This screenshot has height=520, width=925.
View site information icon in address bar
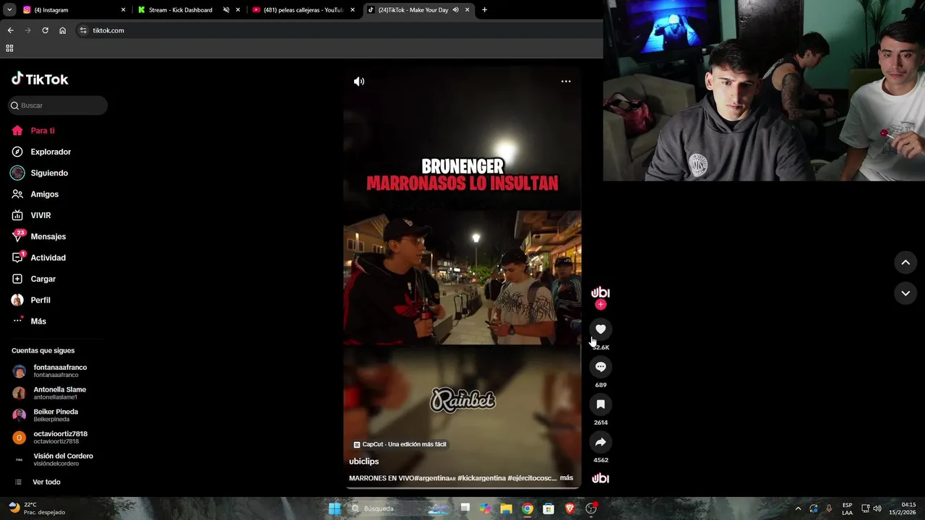83,30
